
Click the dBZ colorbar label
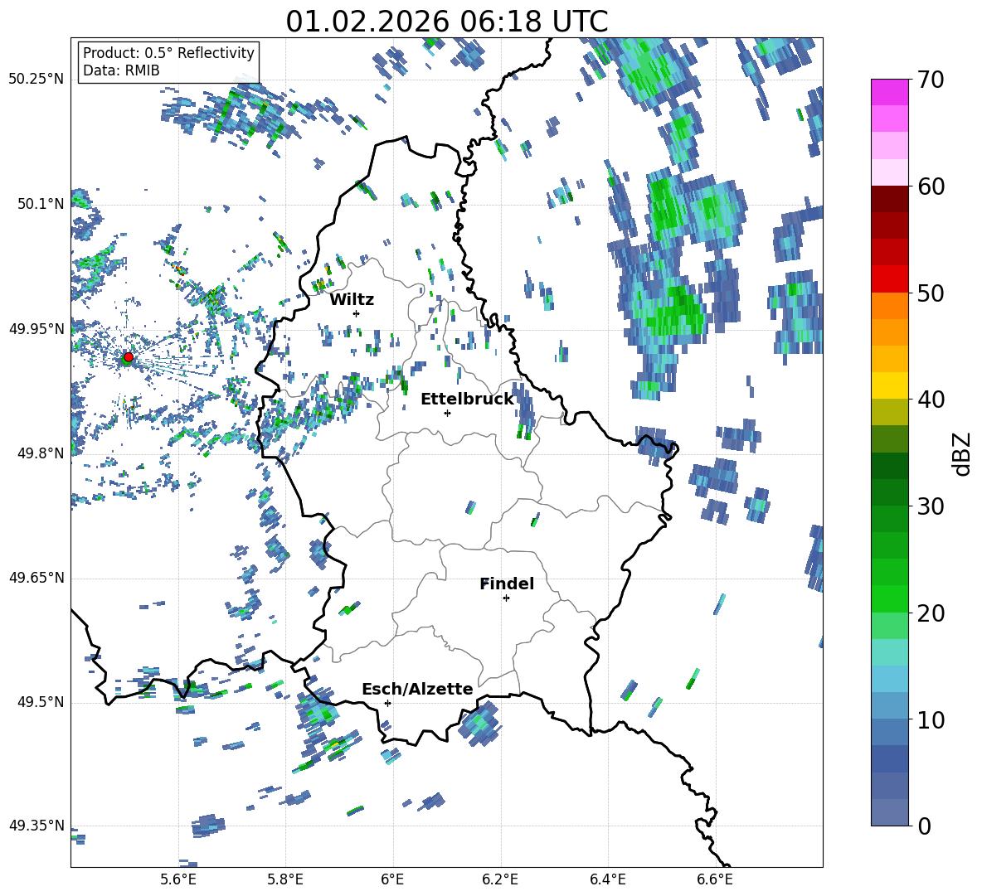pos(963,453)
